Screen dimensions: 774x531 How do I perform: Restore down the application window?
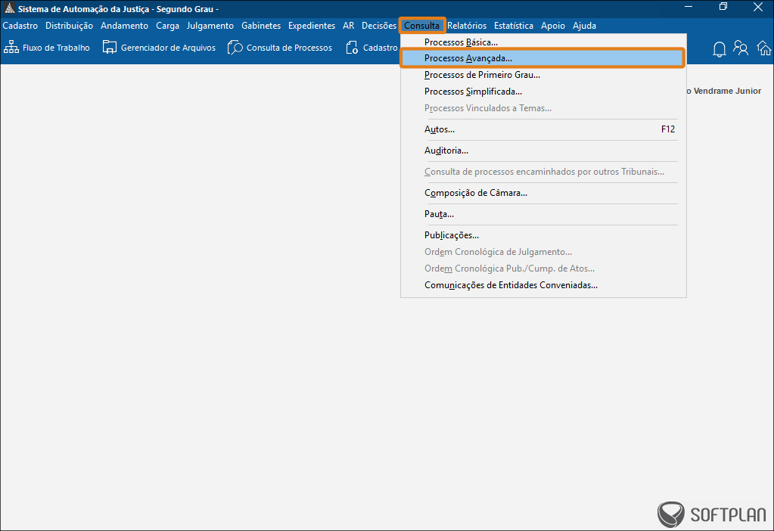click(x=723, y=7)
